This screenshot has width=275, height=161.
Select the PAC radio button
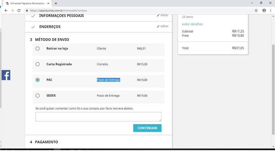coord(38,80)
